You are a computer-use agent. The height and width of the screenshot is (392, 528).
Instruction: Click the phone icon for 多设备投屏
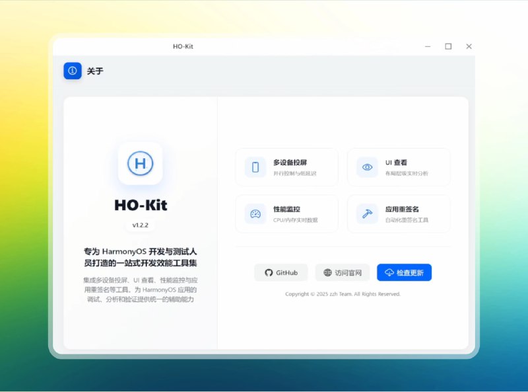pos(255,167)
